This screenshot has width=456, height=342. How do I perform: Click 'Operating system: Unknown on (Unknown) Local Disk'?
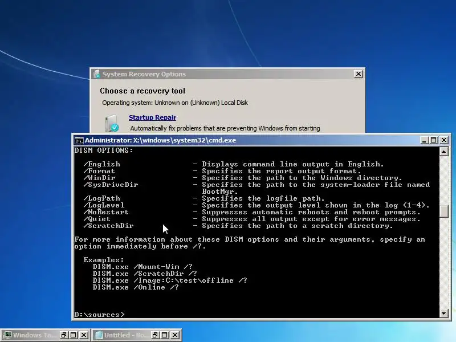click(175, 103)
